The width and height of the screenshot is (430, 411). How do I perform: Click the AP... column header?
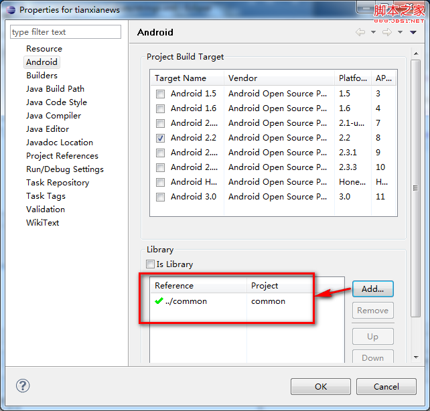[384, 78]
